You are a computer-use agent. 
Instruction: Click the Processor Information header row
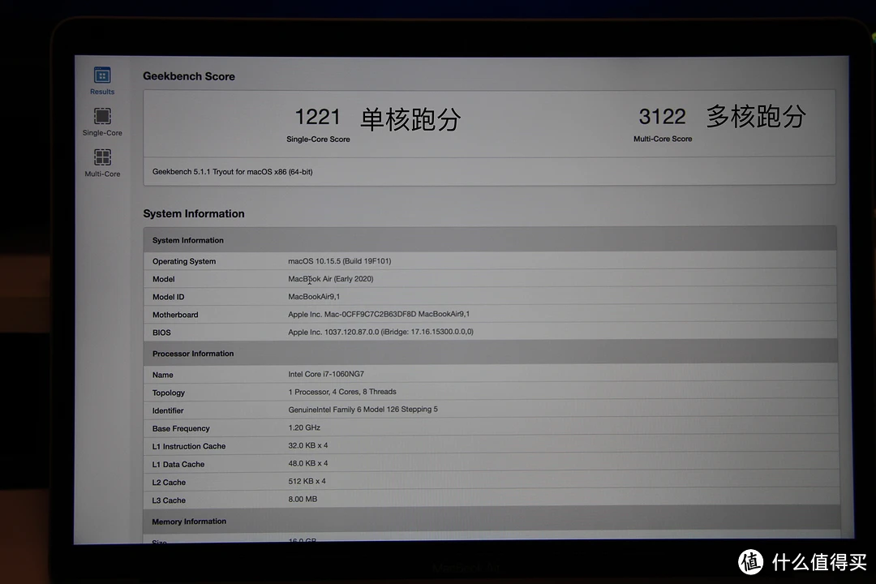[491, 353]
